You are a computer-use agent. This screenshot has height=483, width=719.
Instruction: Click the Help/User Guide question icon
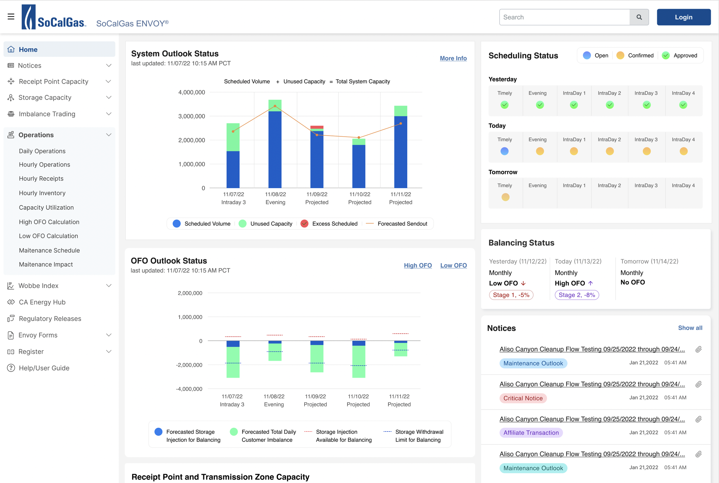[11, 368]
